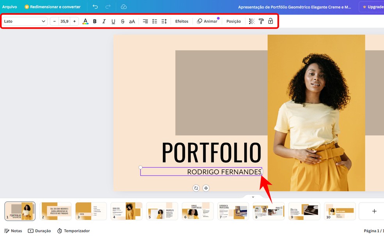Lock the selected text element
Screen dimensions: 384x236
tap(270, 21)
